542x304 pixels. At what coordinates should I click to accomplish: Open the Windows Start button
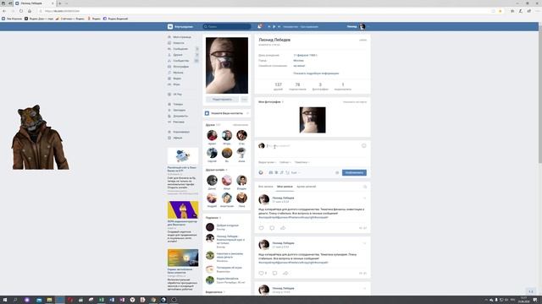pos(5,300)
